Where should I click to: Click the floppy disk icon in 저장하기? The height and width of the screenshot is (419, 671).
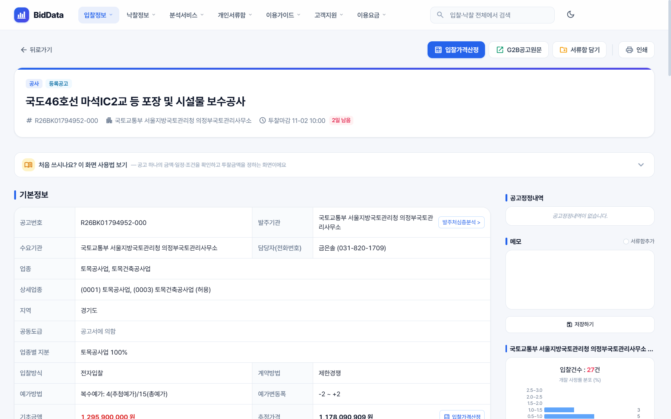pyautogui.click(x=569, y=324)
